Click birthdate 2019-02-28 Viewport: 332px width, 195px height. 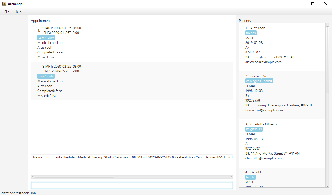pyautogui.click(x=254, y=42)
